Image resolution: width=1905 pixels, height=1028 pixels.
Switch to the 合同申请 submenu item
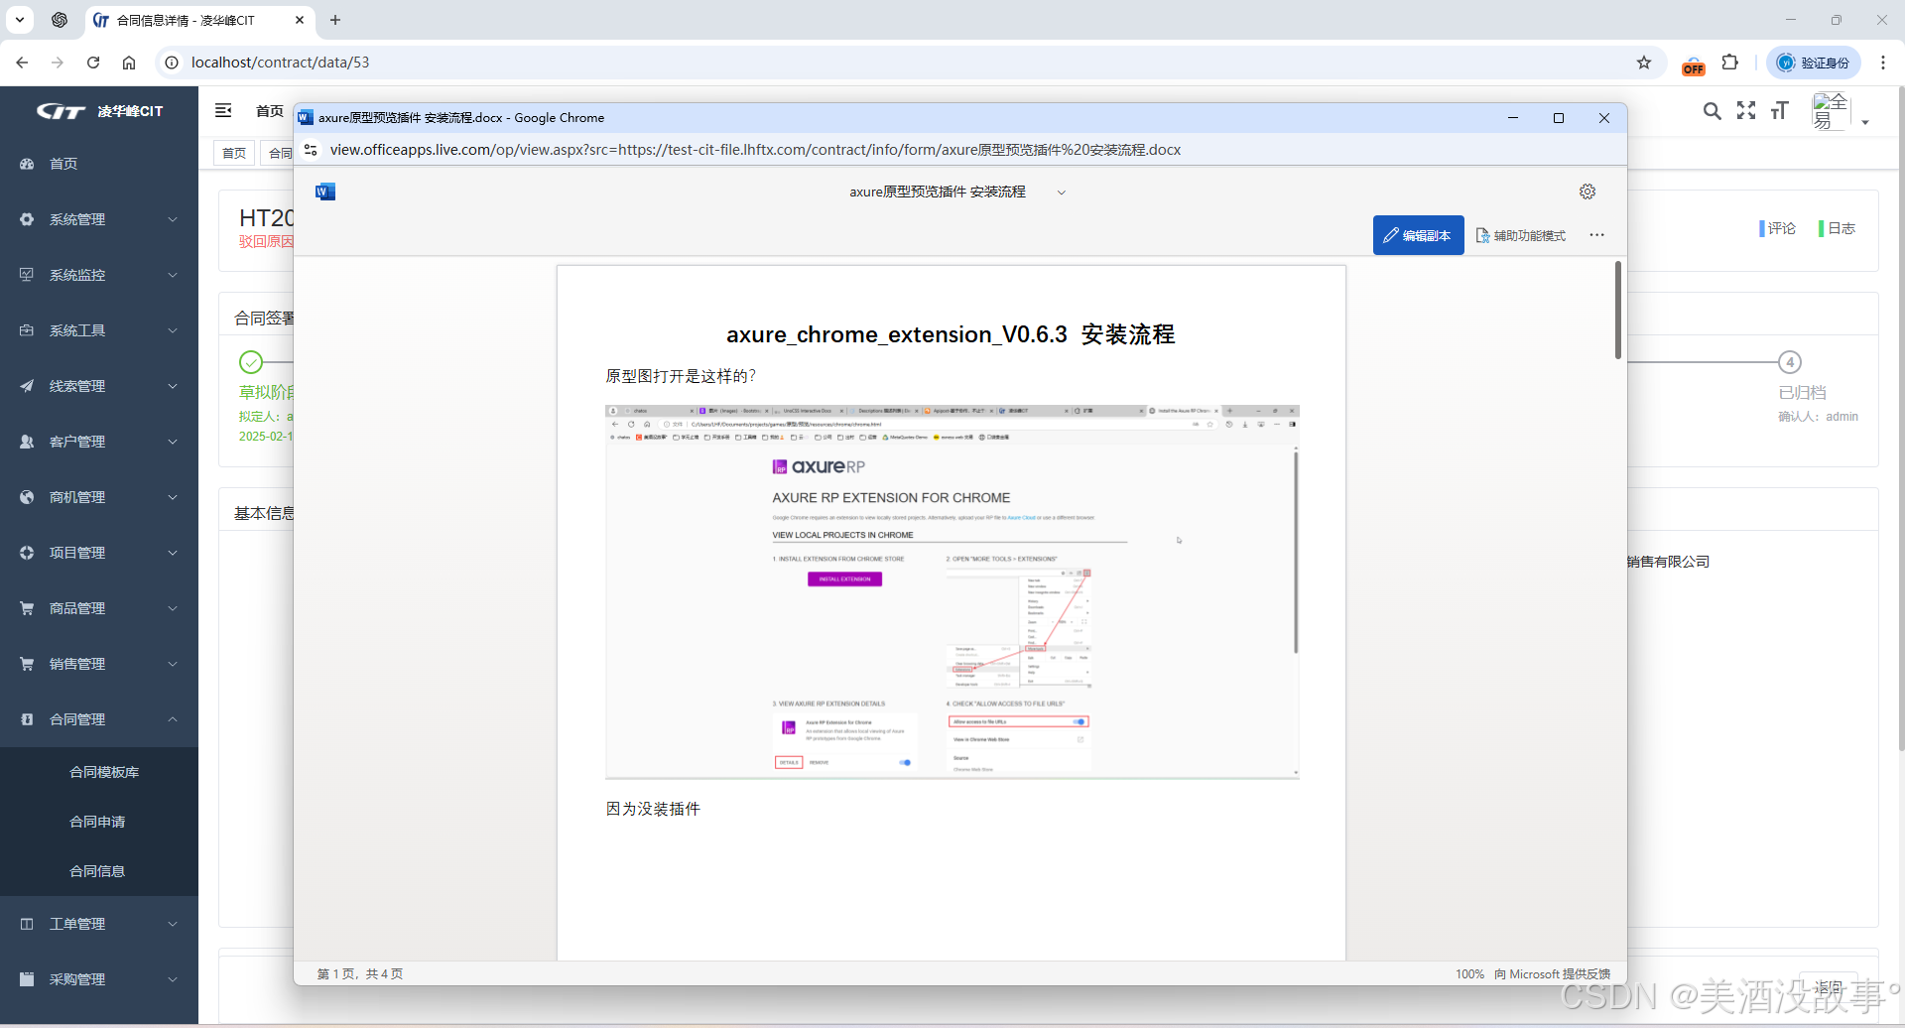pos(98,821)
